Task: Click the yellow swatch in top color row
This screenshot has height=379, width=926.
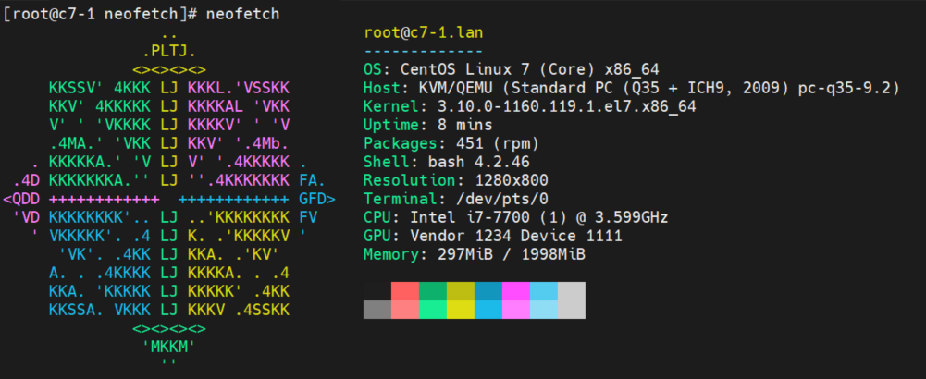Action: tap(461, 290)
